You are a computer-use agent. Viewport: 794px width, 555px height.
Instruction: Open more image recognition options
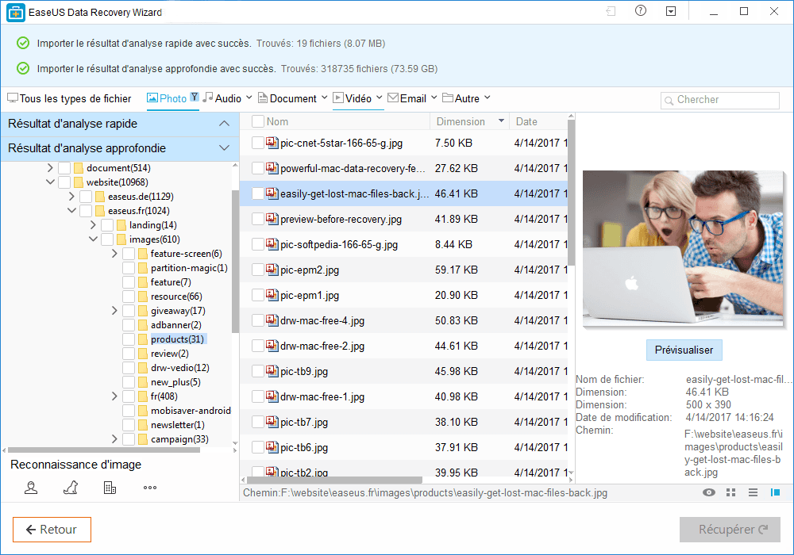[x=150, y=488]
